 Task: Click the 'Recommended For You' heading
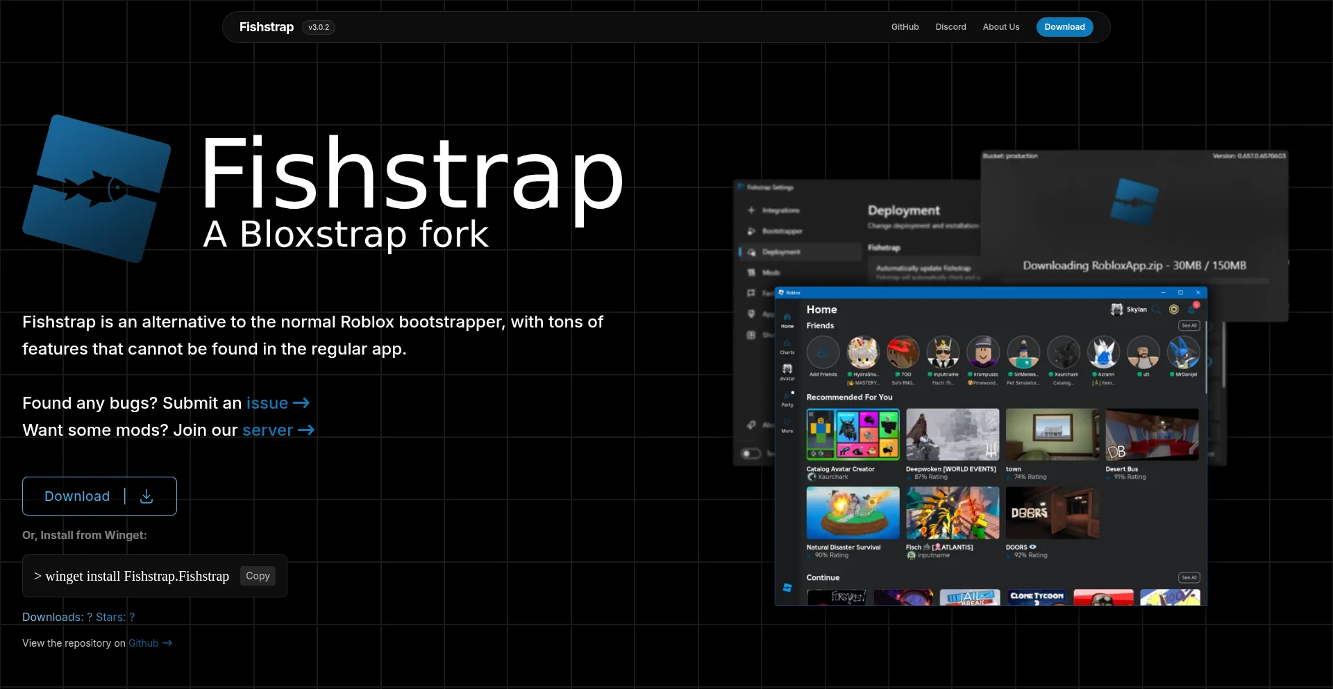849,397
